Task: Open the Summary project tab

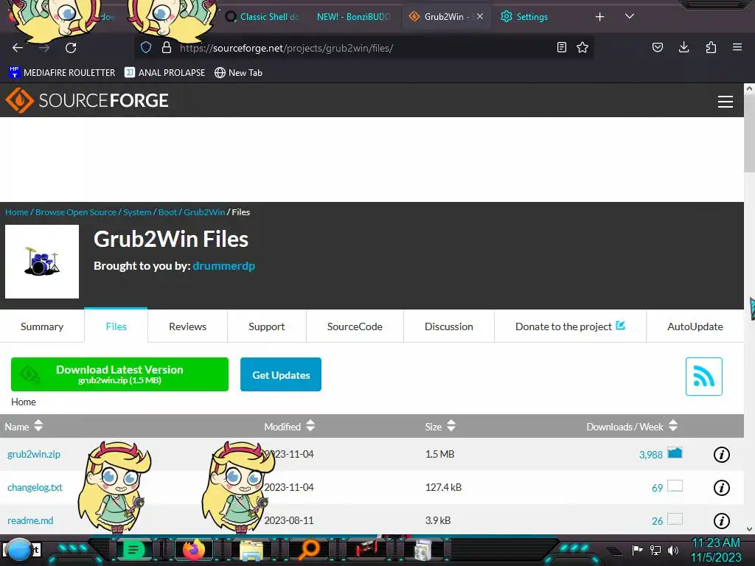Action: pyautogui.click(x=42, y=326)
